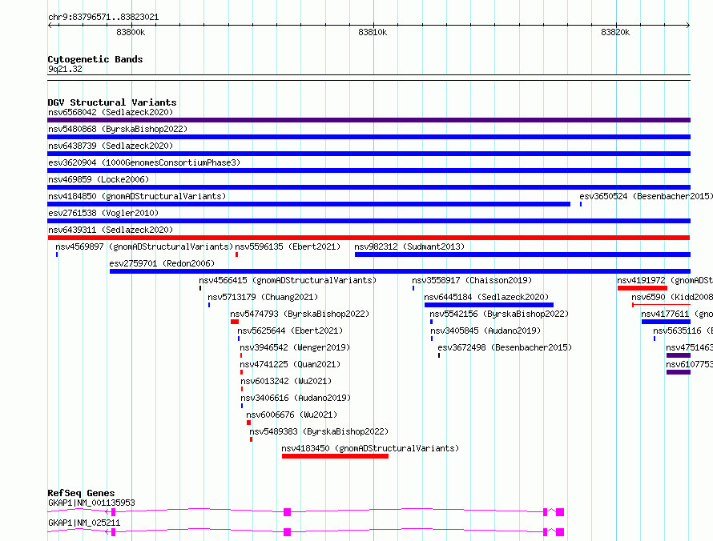This screenshot has width=713, height=541.
Task: Click the blue nsv4177611 variant bar
Action: [667, 322]
